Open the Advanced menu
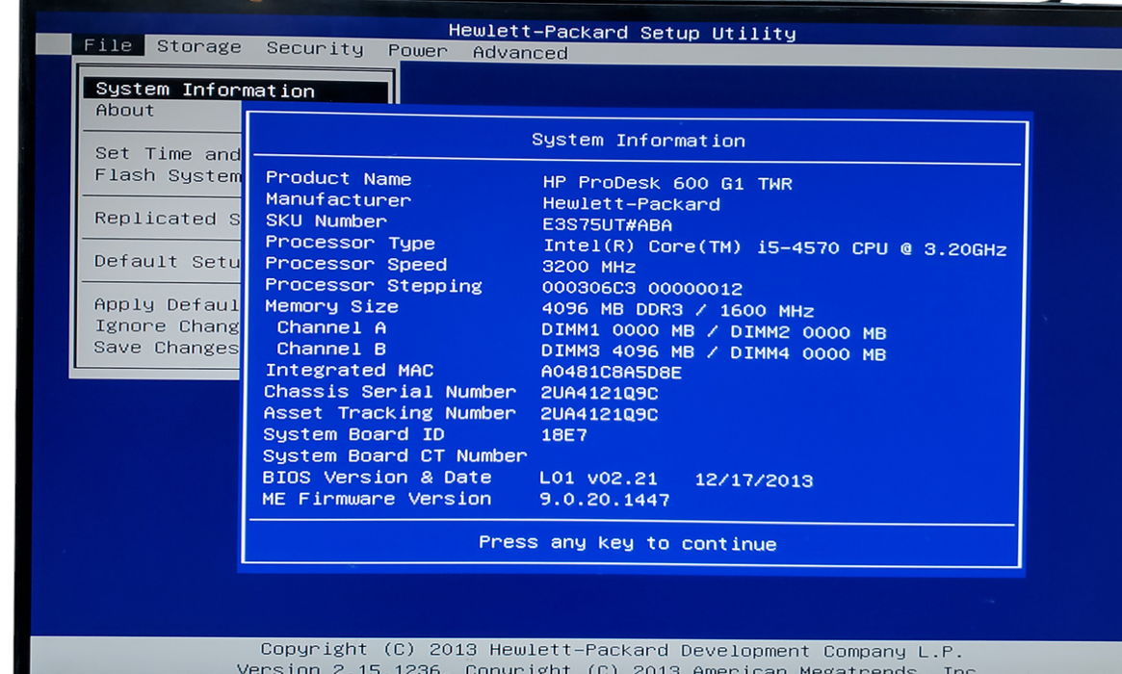This screenshot has height=674, width=1122. click(520, 52)
